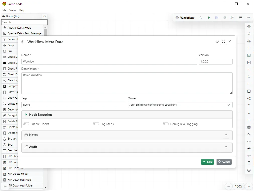This screenshot has width=254, height=191.
Task: Open the Notes section
Action: pyautogui.click(x=33, y=135)
